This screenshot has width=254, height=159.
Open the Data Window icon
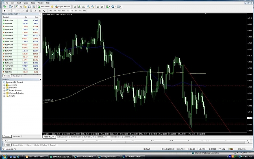point(21,7)
